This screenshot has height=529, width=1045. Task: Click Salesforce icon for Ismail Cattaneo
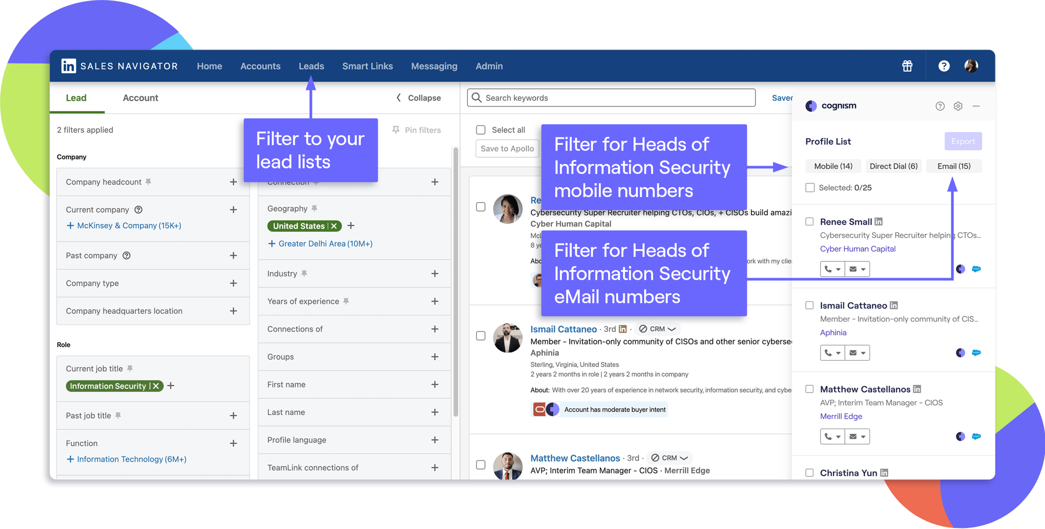click(976, 352)
